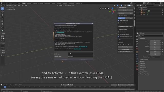Enable the Use Vertex Color checkbox
The height and width of the screenshot is (92, 164).
119,23
